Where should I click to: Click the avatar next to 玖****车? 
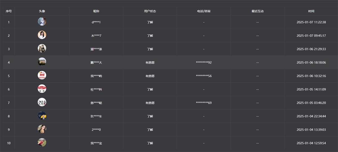(42, 116)
